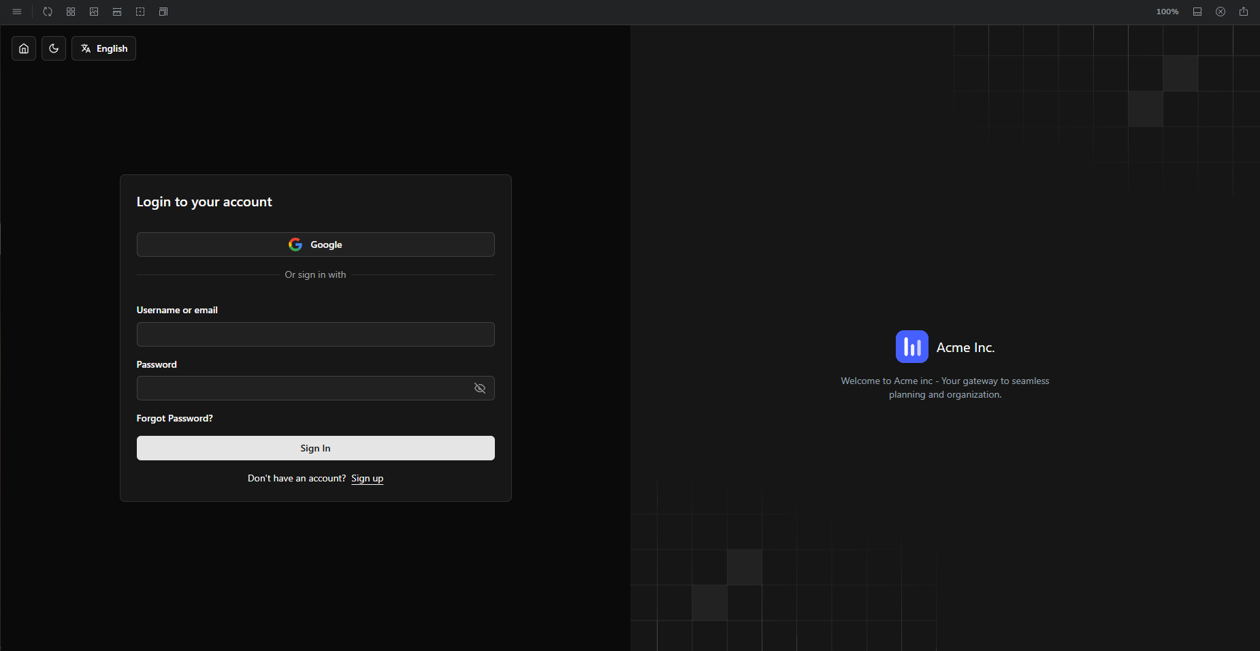Click the four-squares grid icon in toolbar
Viewport: 1260px width, 651px height.
click(71, 12)
